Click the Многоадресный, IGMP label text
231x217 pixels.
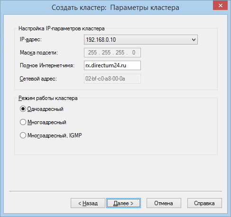coord(55,136)
